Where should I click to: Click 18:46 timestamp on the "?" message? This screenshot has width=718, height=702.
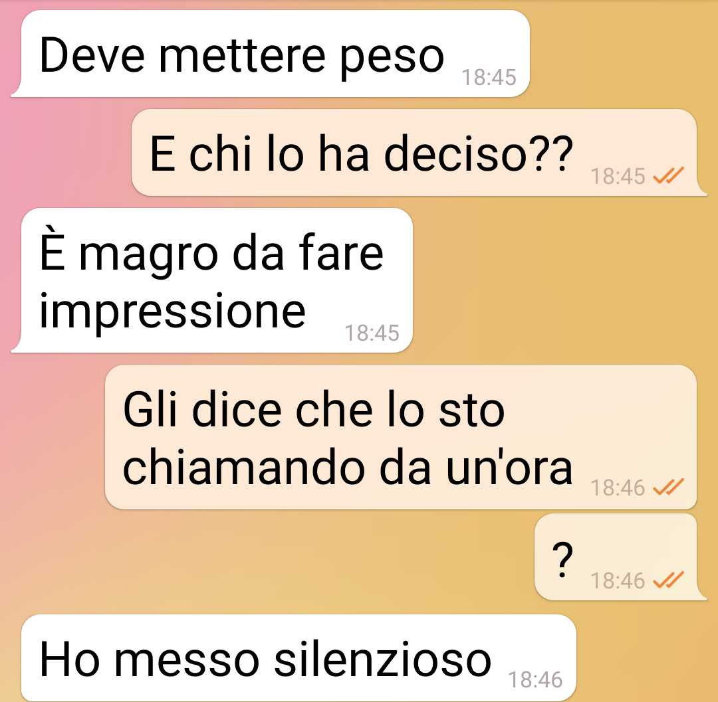pos(618,581)
